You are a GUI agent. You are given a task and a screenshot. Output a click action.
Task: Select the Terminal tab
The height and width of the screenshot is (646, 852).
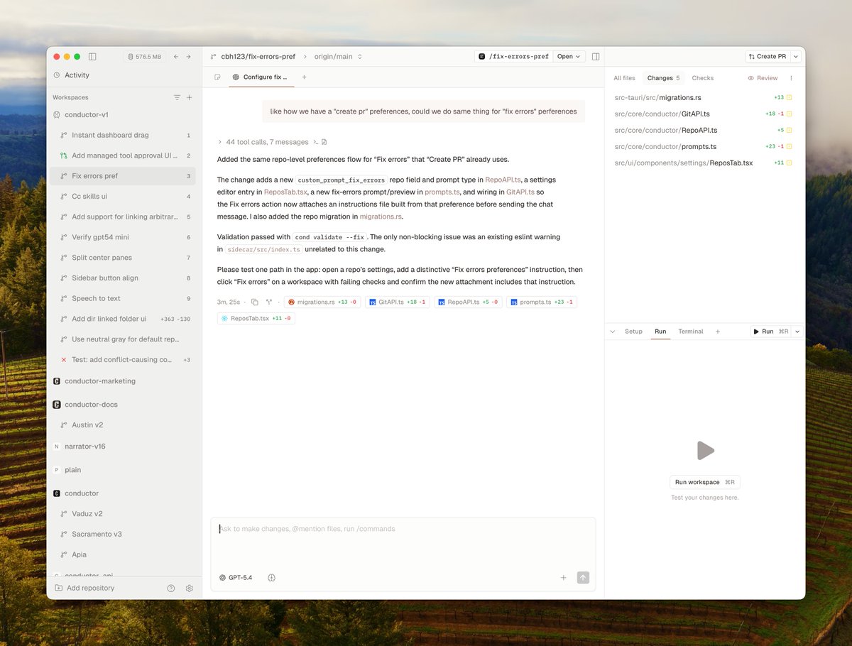click(691, 332)
